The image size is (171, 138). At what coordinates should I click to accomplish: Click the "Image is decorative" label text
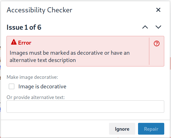[42, 86]
